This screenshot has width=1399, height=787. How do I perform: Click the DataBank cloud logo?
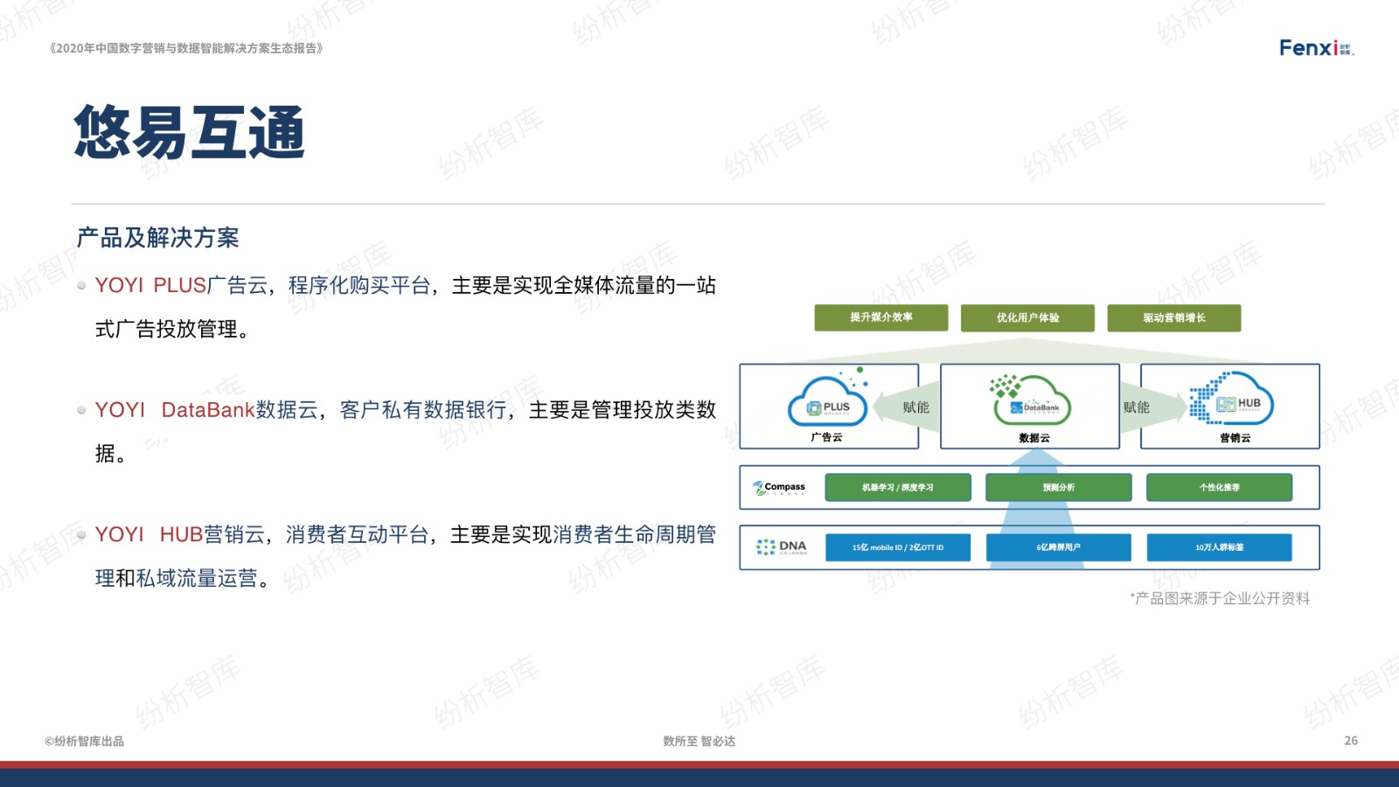click(1031, 400)
